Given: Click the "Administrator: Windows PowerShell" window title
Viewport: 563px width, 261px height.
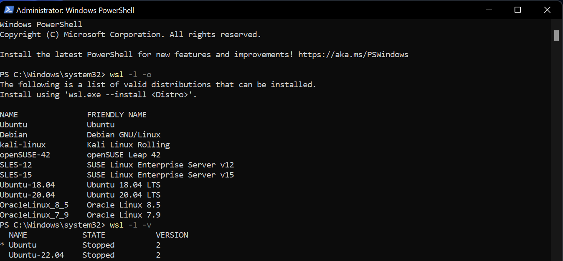Looking at the screenshot, I should click(x=75, y=10).
